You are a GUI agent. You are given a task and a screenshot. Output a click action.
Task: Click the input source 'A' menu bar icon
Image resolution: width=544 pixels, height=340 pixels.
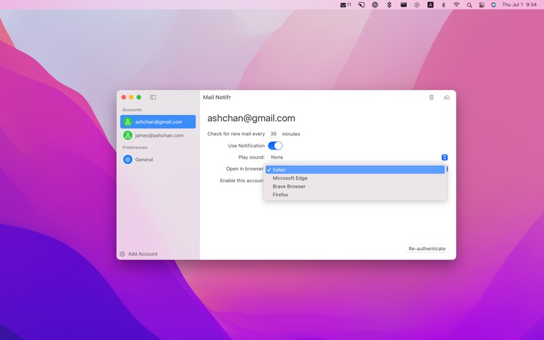430,5
